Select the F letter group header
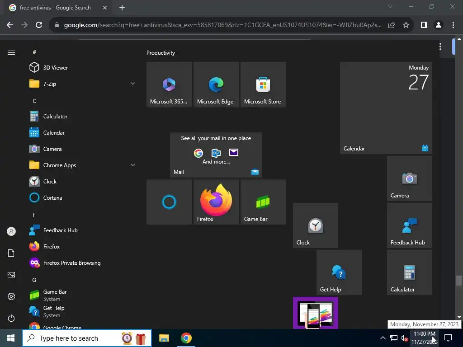Viewport: 463px width, 347px height. tap(34, 215)
